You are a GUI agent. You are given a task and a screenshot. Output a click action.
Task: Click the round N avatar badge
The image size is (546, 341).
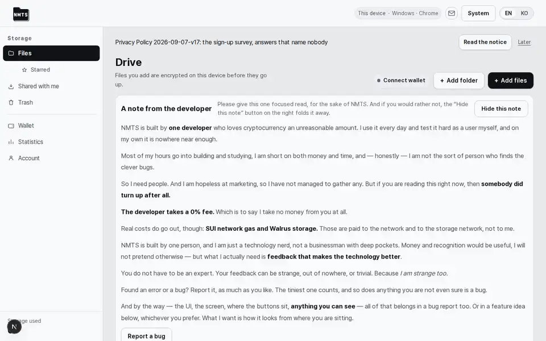[x=14, y=327]
